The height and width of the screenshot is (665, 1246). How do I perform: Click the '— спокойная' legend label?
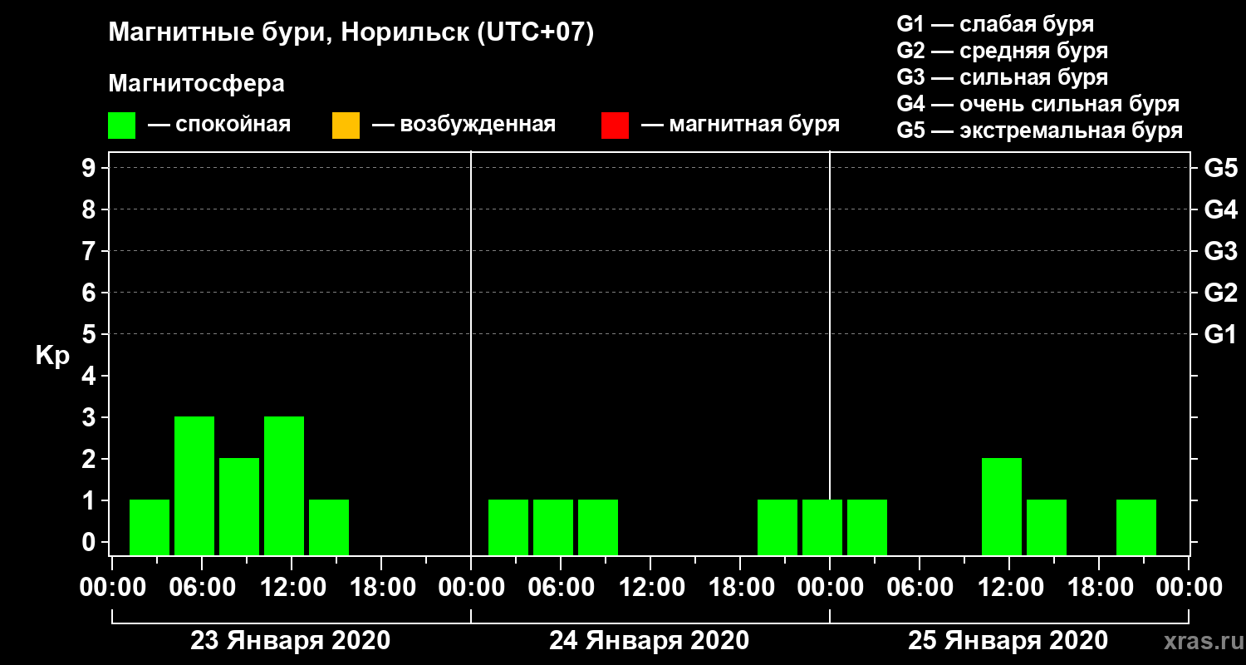coord(219,126)
